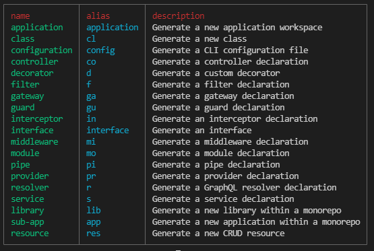Screen dimensions: 374x251
Task: Select the 'interceptor' name entry
Action: [37, 119]
